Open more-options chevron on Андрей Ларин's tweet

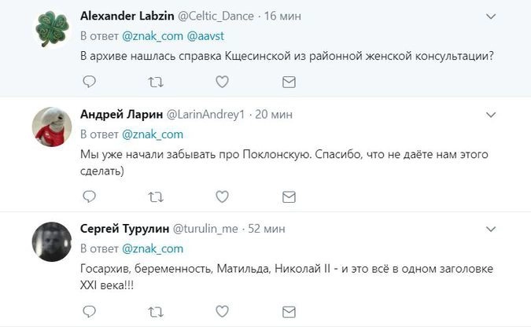491,115
